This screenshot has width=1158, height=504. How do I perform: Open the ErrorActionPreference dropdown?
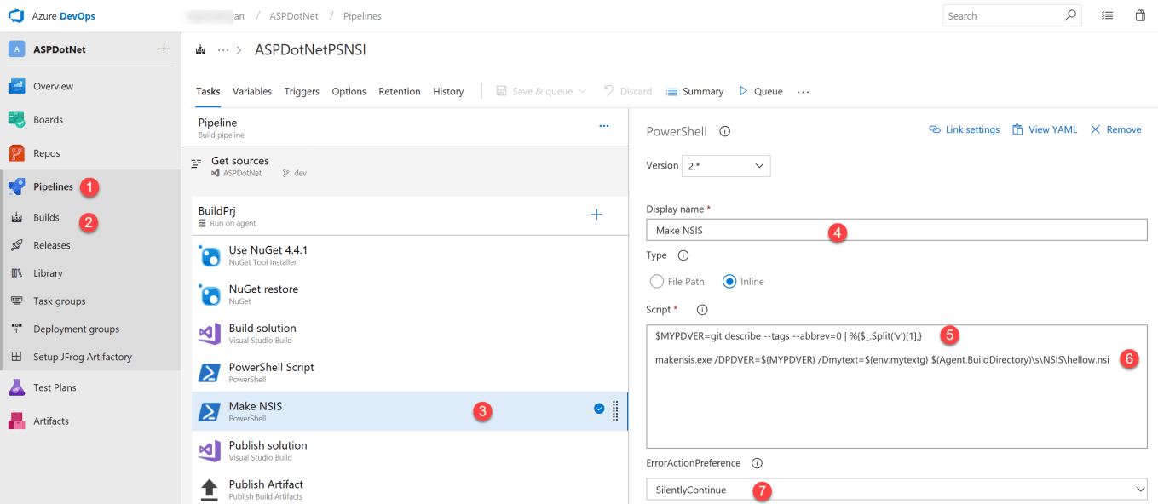(x=896, y=490)
